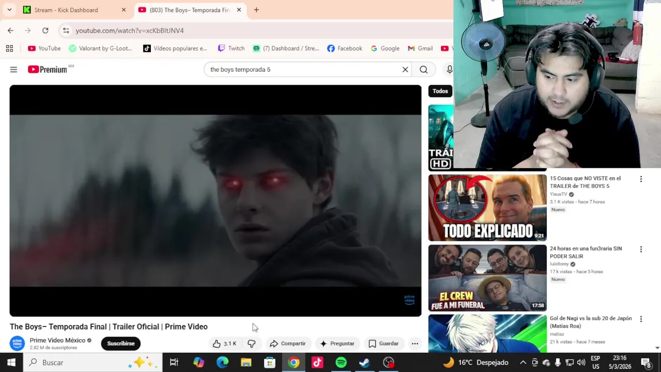661x372 pixels.
Task: Open the Windows Start menu
Action: point(11,363)
